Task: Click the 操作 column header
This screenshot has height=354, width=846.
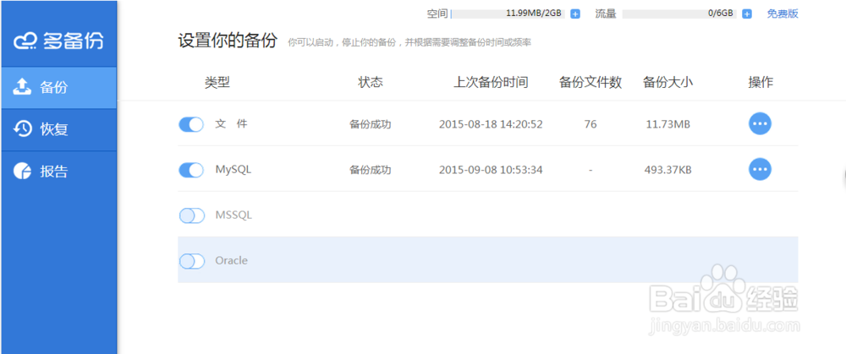Action: pyautogui.click(x=761, y=83)
